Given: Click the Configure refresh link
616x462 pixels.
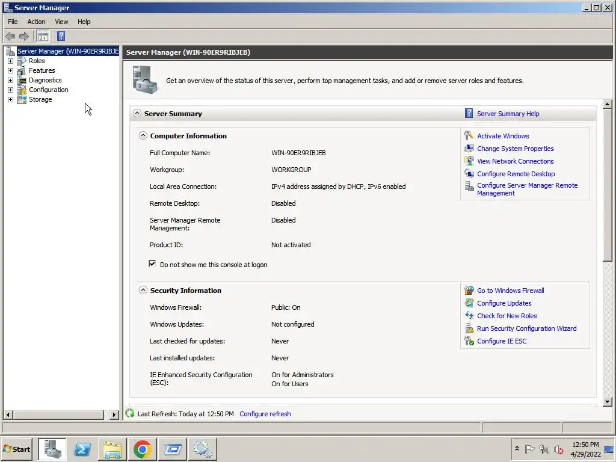Looking at the screenshot, I should (265, 414).
